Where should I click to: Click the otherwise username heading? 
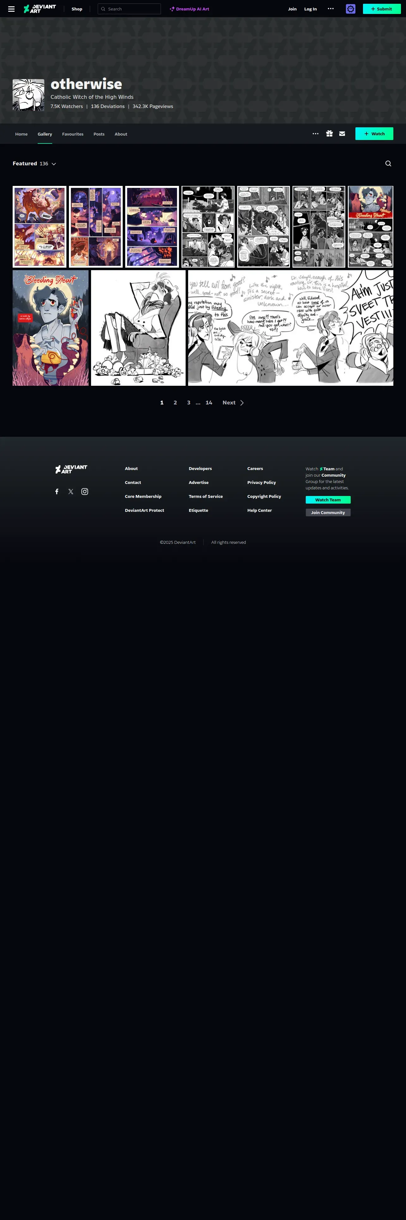coord(87,84)
